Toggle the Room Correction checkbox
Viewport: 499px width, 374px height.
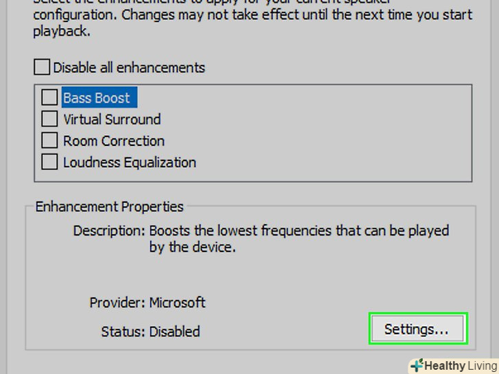tap(49, 141)
